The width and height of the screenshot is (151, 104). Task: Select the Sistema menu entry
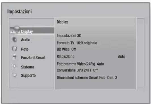[x=28, y=67]
